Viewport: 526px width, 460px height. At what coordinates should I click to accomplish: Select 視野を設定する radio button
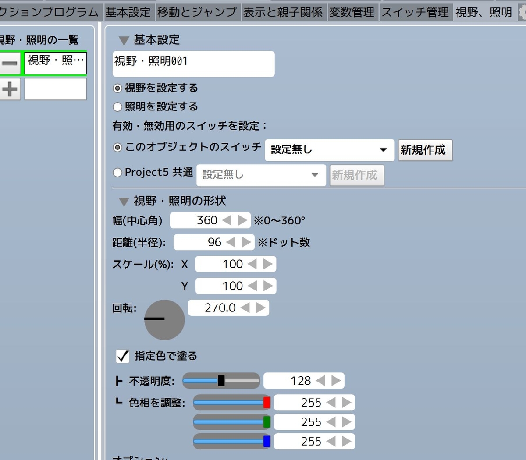[x=117, y=88]
